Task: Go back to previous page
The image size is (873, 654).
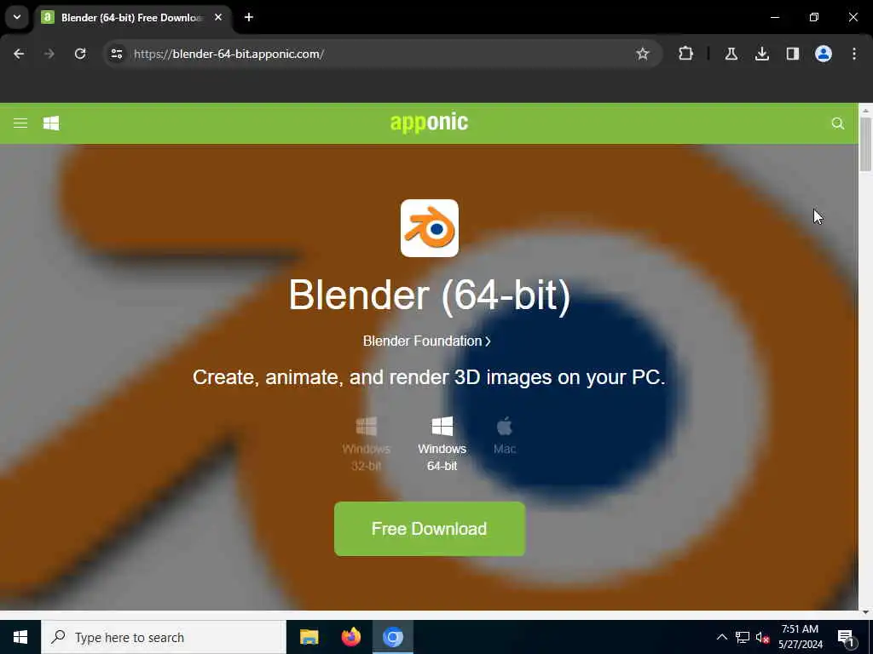Action: (19, 54)
